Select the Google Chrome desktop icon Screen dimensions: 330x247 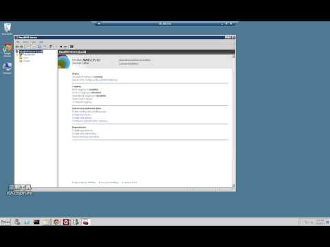coord(7,50)
